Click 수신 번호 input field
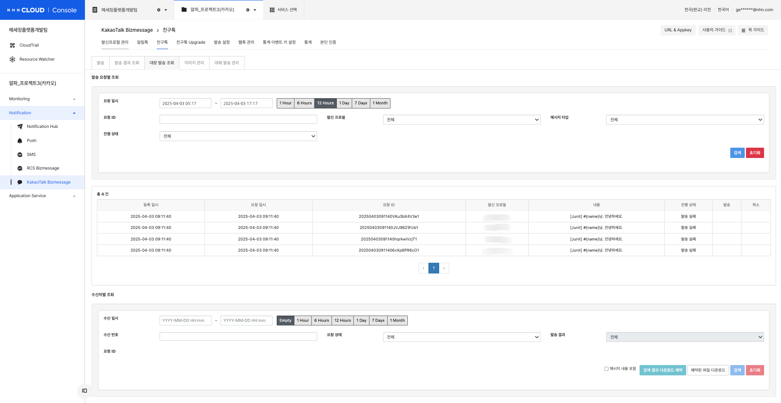 coord(238,337)
